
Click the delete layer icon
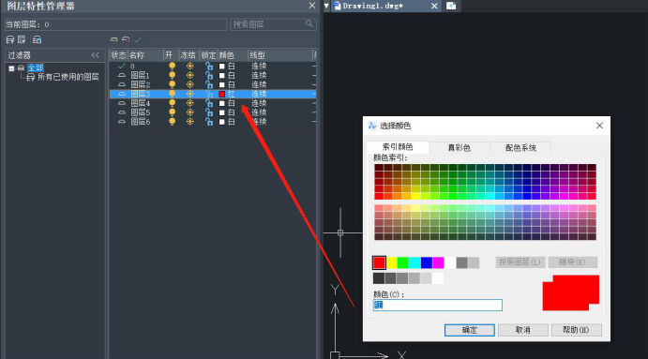126,39
